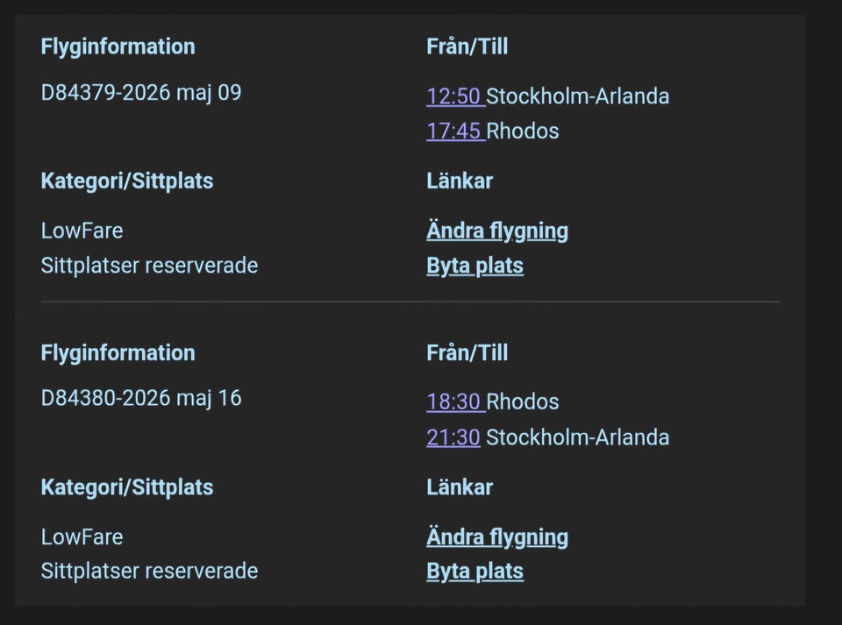Click the Länkar heading of flight D84380
Screen dimensions: 842x625
[x=460, y=487]
